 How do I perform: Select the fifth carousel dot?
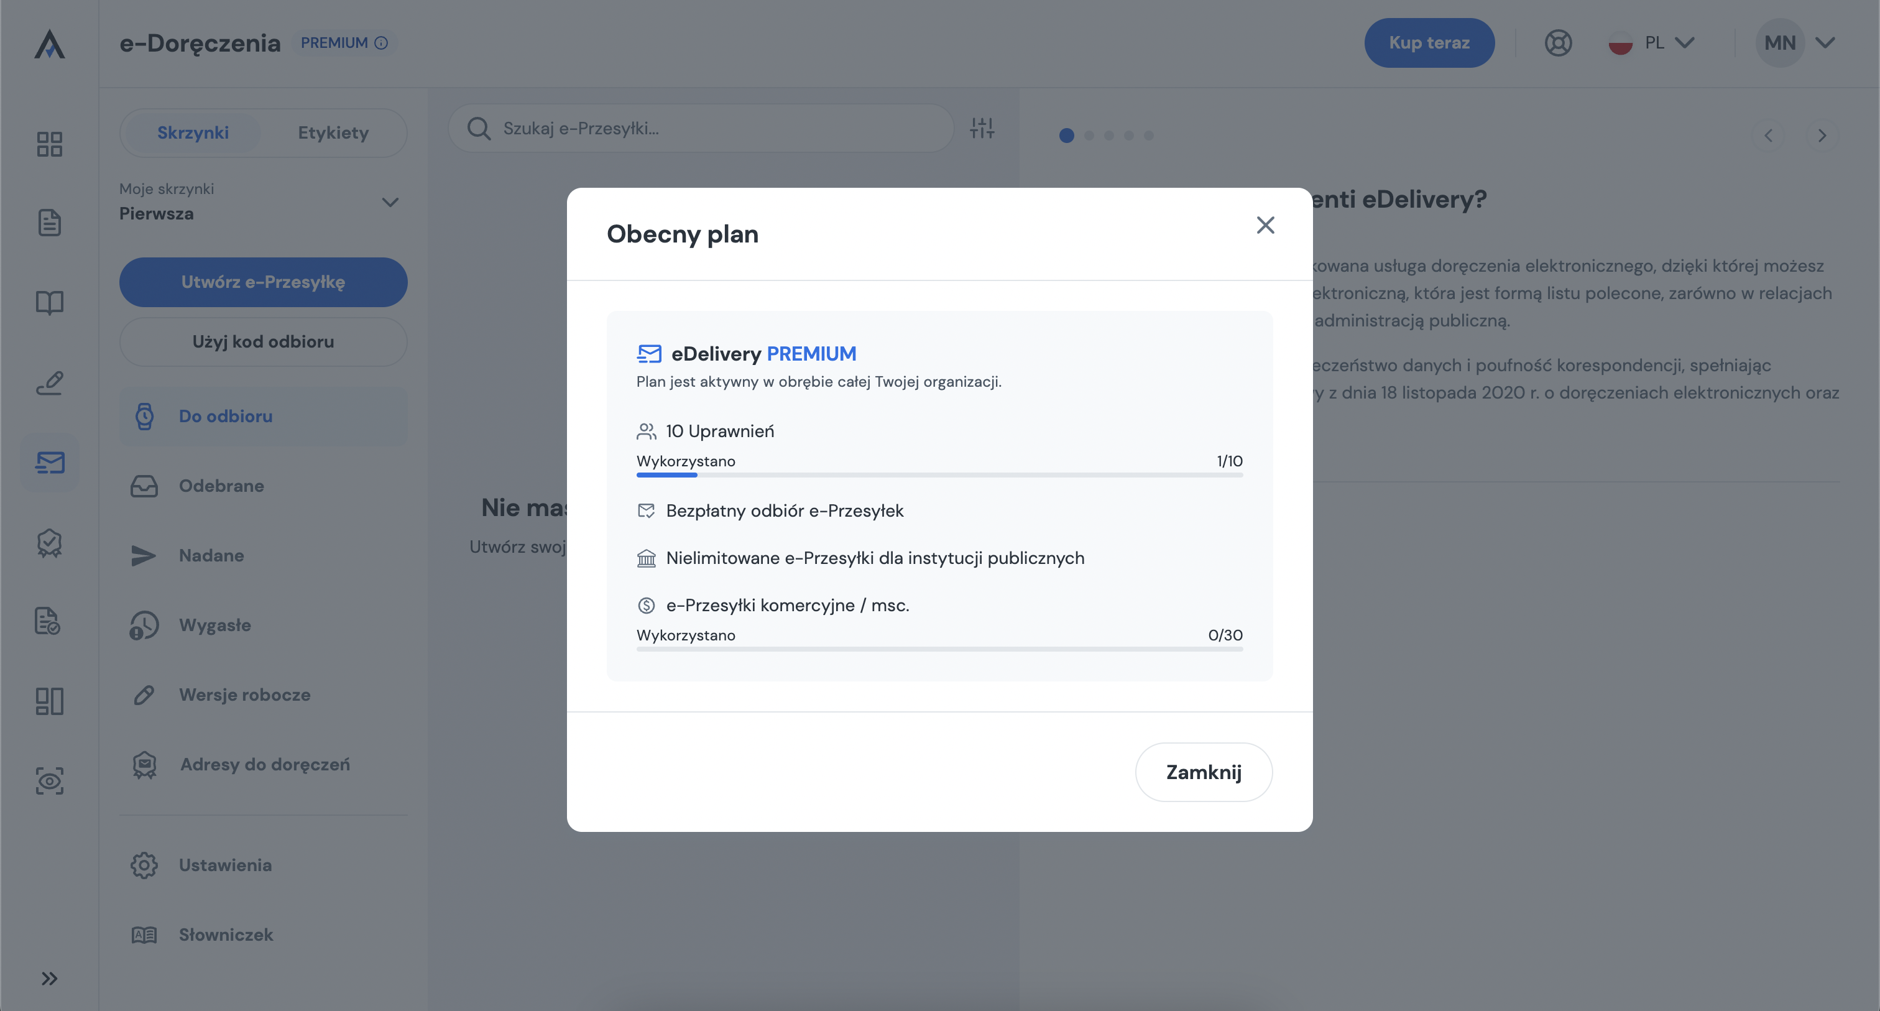pyautogui.click(x=1149, y=135)
